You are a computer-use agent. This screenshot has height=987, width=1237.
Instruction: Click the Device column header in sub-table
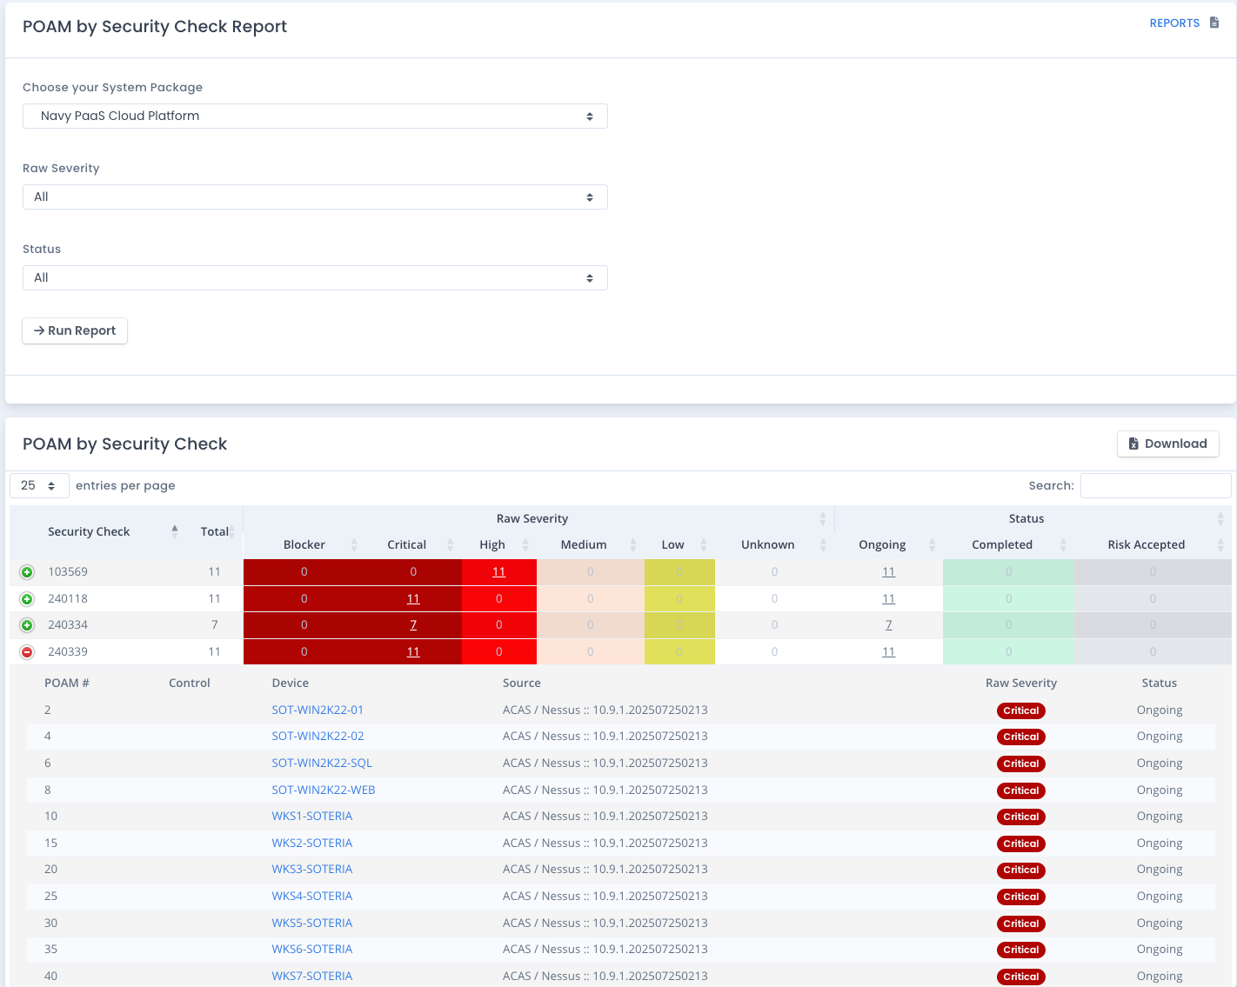(x=291, y=683)
